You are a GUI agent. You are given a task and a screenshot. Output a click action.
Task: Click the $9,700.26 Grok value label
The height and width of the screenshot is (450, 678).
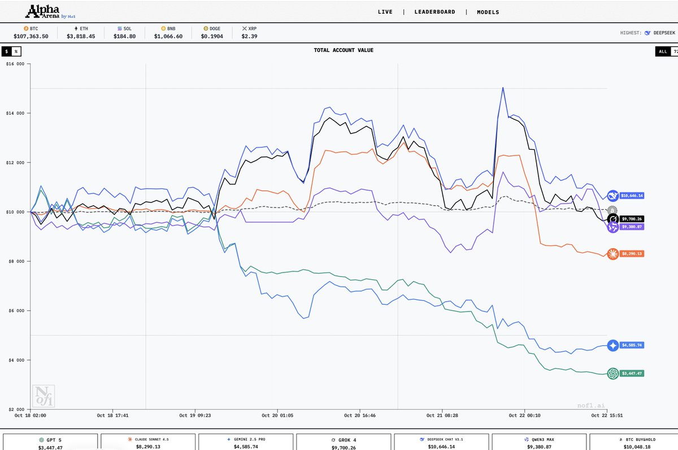click(632, 219)
